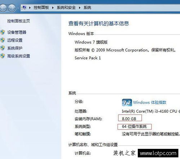
Task: Click the shield icon next to 设备管理器
Action: 3,32
